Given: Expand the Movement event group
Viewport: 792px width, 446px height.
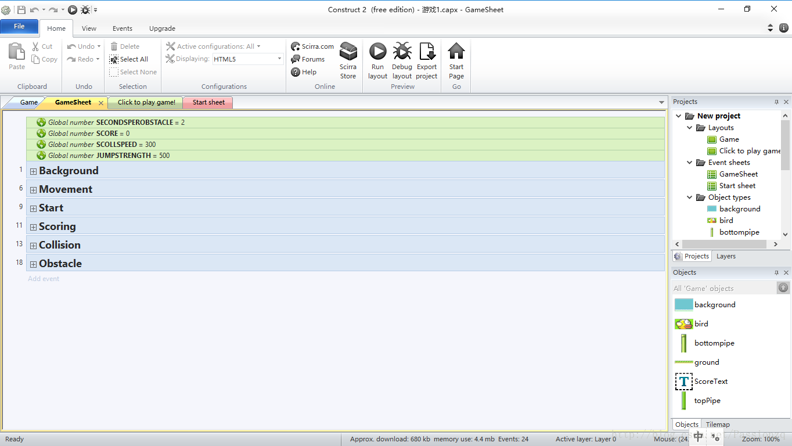Looking at the screenshot, I should [x=33, y=190].
